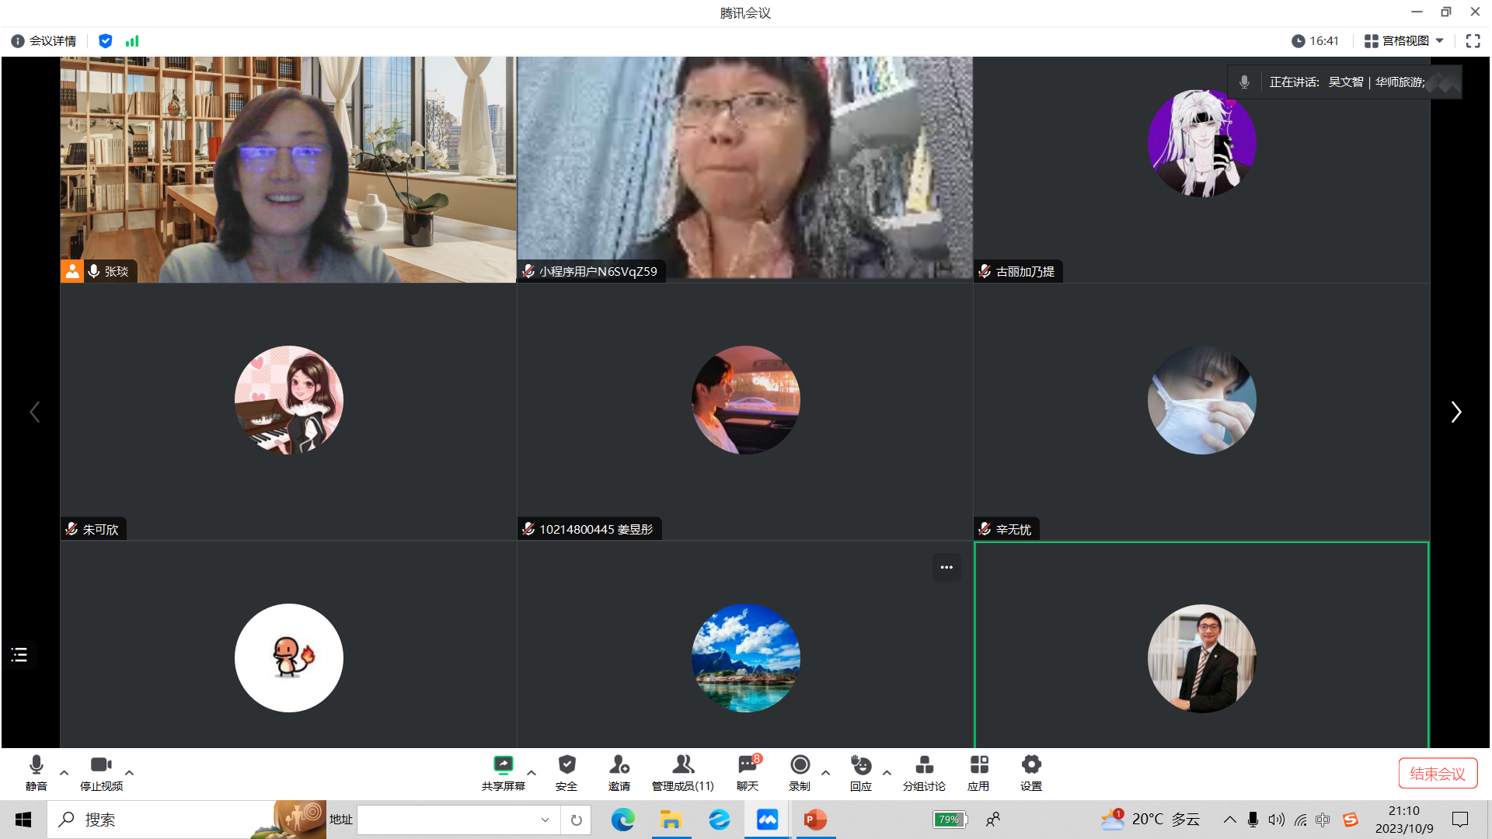The width and height of the screenshot is (1492, 839).
Task: Open the 应用 apps icon
Action: [x=978, y=765]
